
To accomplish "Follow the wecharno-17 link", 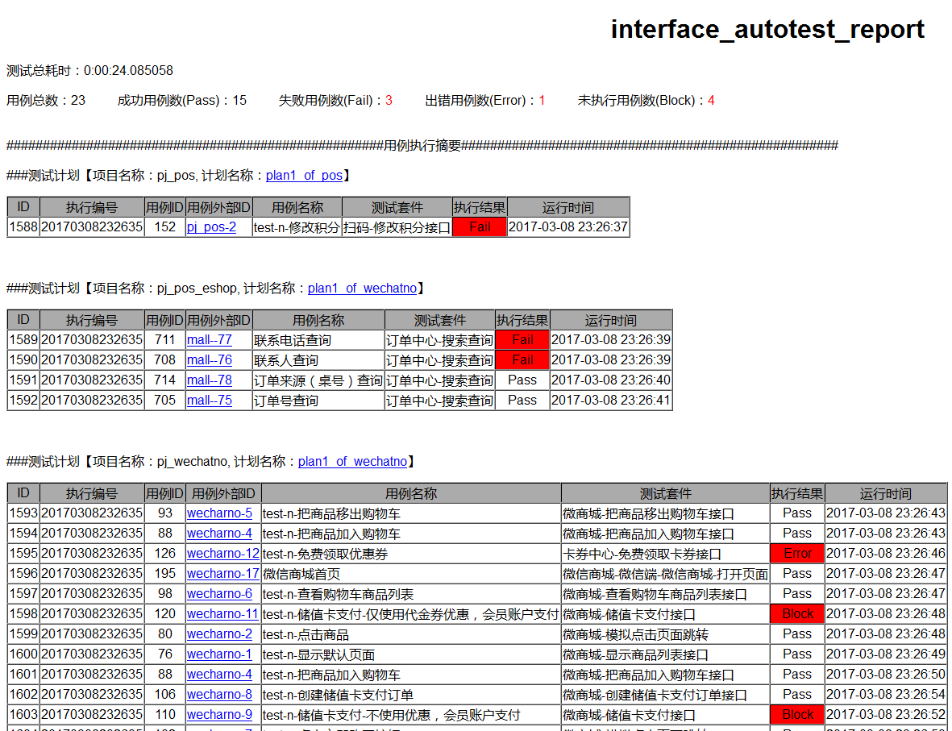I will (222, 574).
